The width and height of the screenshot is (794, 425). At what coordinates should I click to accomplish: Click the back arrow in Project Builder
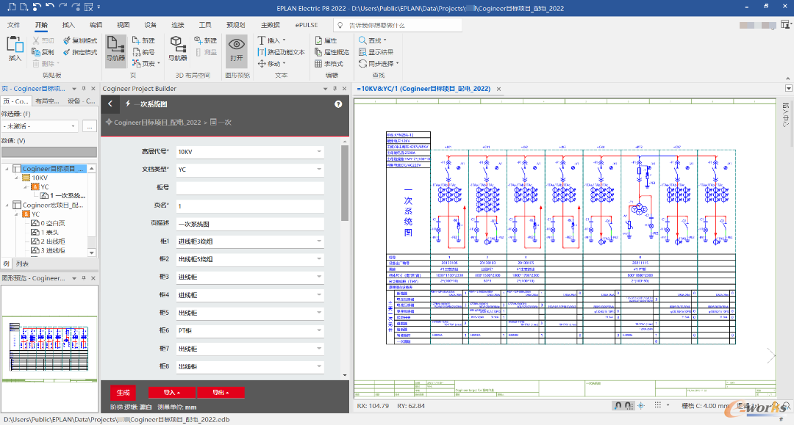click(110, 104)
